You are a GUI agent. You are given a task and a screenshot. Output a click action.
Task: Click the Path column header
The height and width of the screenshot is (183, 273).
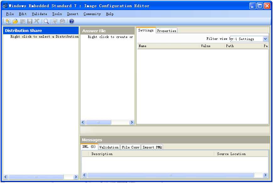243,46
